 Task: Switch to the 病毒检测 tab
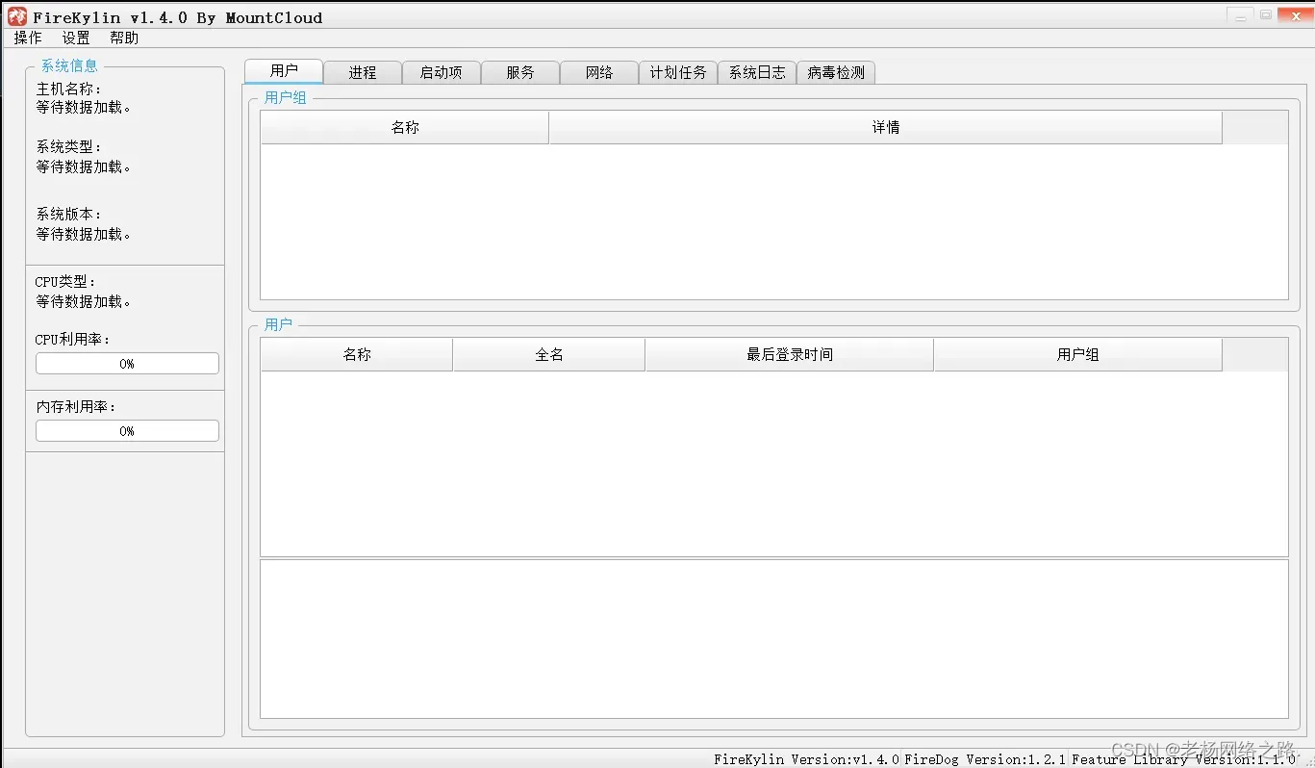836,72
